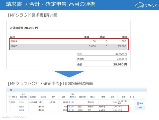
Task: Open credit 売上高 link in the 01/31 row
Action: (71, 102)
